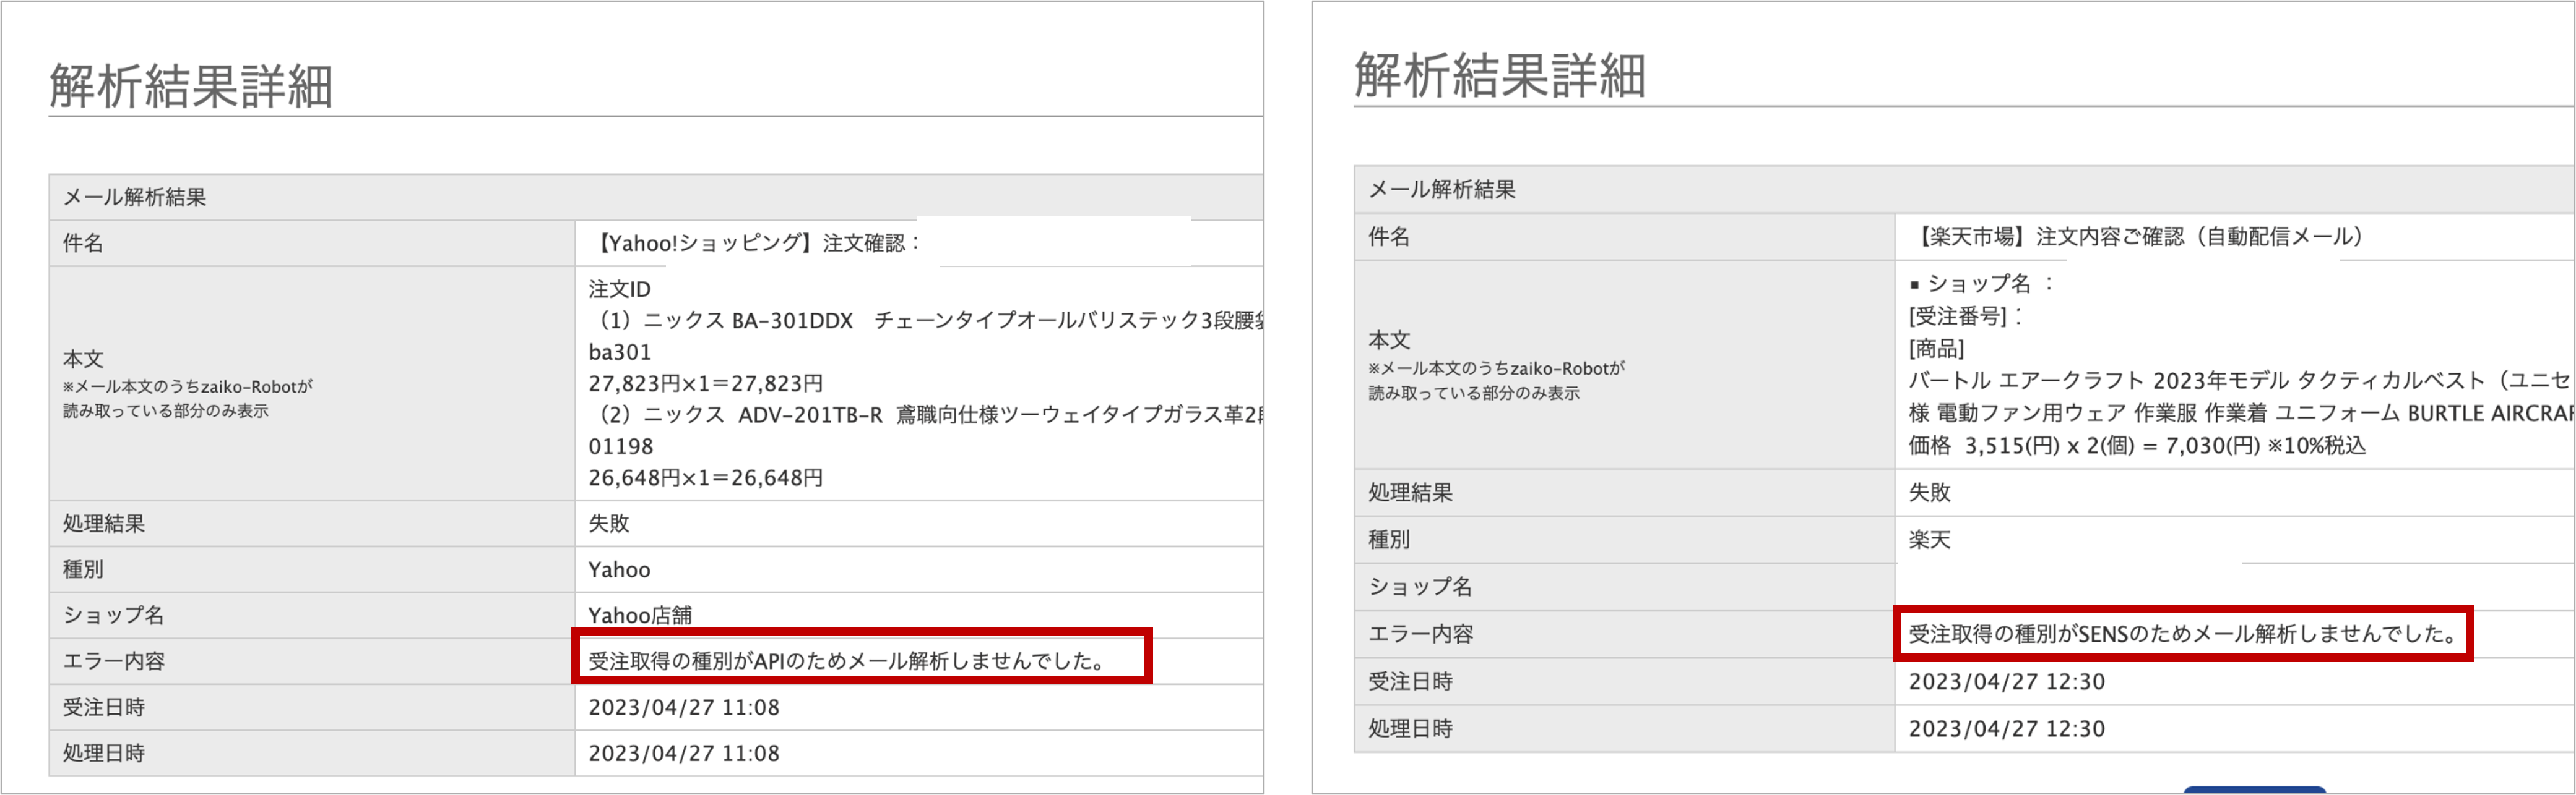Click the 種別 label in the Yahoo panel
The image size is (2576, 795).
pos(82,569)
